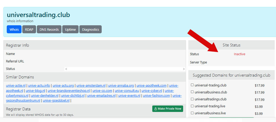Image resolution: width=276 pixels, height=122 pixels.
Task: Open the Whois tab
Action: (x=14, y=29)
